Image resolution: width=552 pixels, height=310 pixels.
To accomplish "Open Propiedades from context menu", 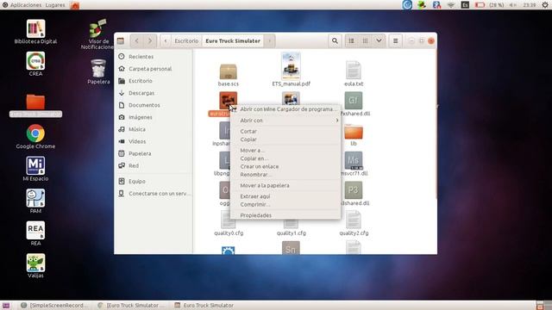I will click(285, 215).
